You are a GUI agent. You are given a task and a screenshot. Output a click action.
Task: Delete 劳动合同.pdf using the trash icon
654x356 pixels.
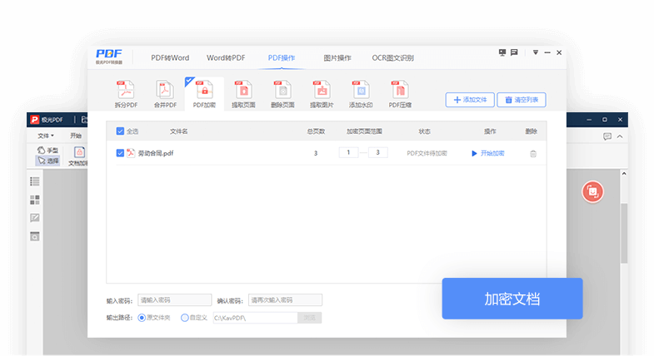pos(533,153)
